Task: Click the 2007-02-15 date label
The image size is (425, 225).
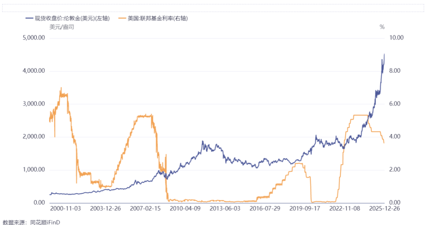Action: [145, 208]
